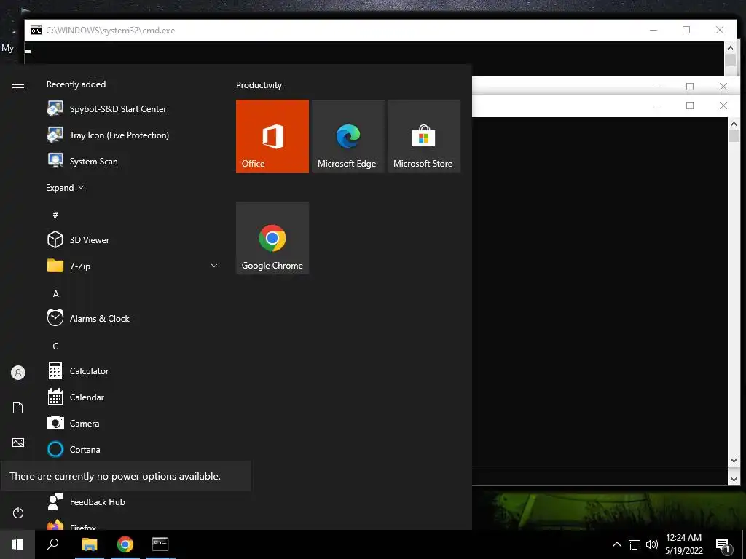Click the letter A section header

pos(55,294)
